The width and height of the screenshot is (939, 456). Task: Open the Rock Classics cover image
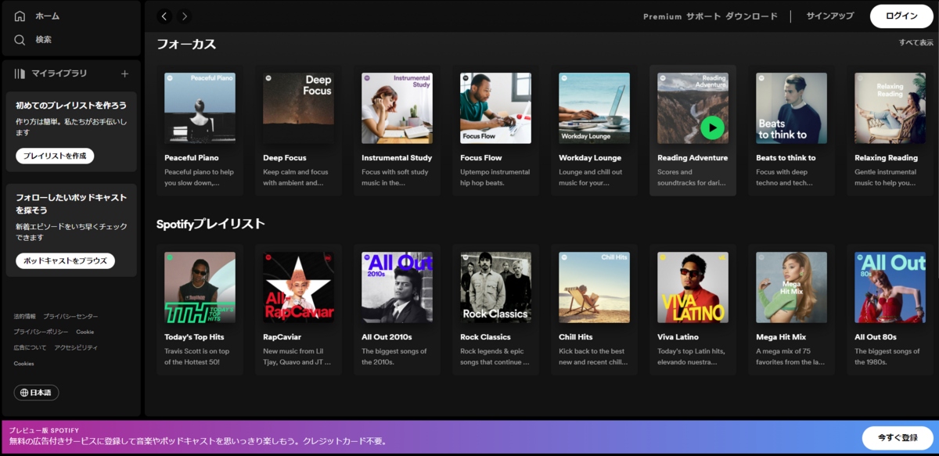point(495,287)
